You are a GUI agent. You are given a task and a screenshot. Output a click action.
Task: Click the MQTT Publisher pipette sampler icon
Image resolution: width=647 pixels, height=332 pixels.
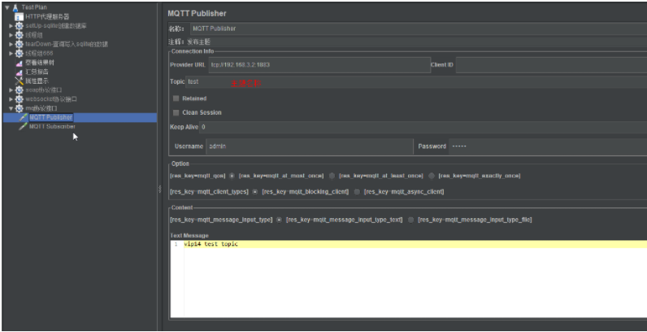click(x=24, y=117)
